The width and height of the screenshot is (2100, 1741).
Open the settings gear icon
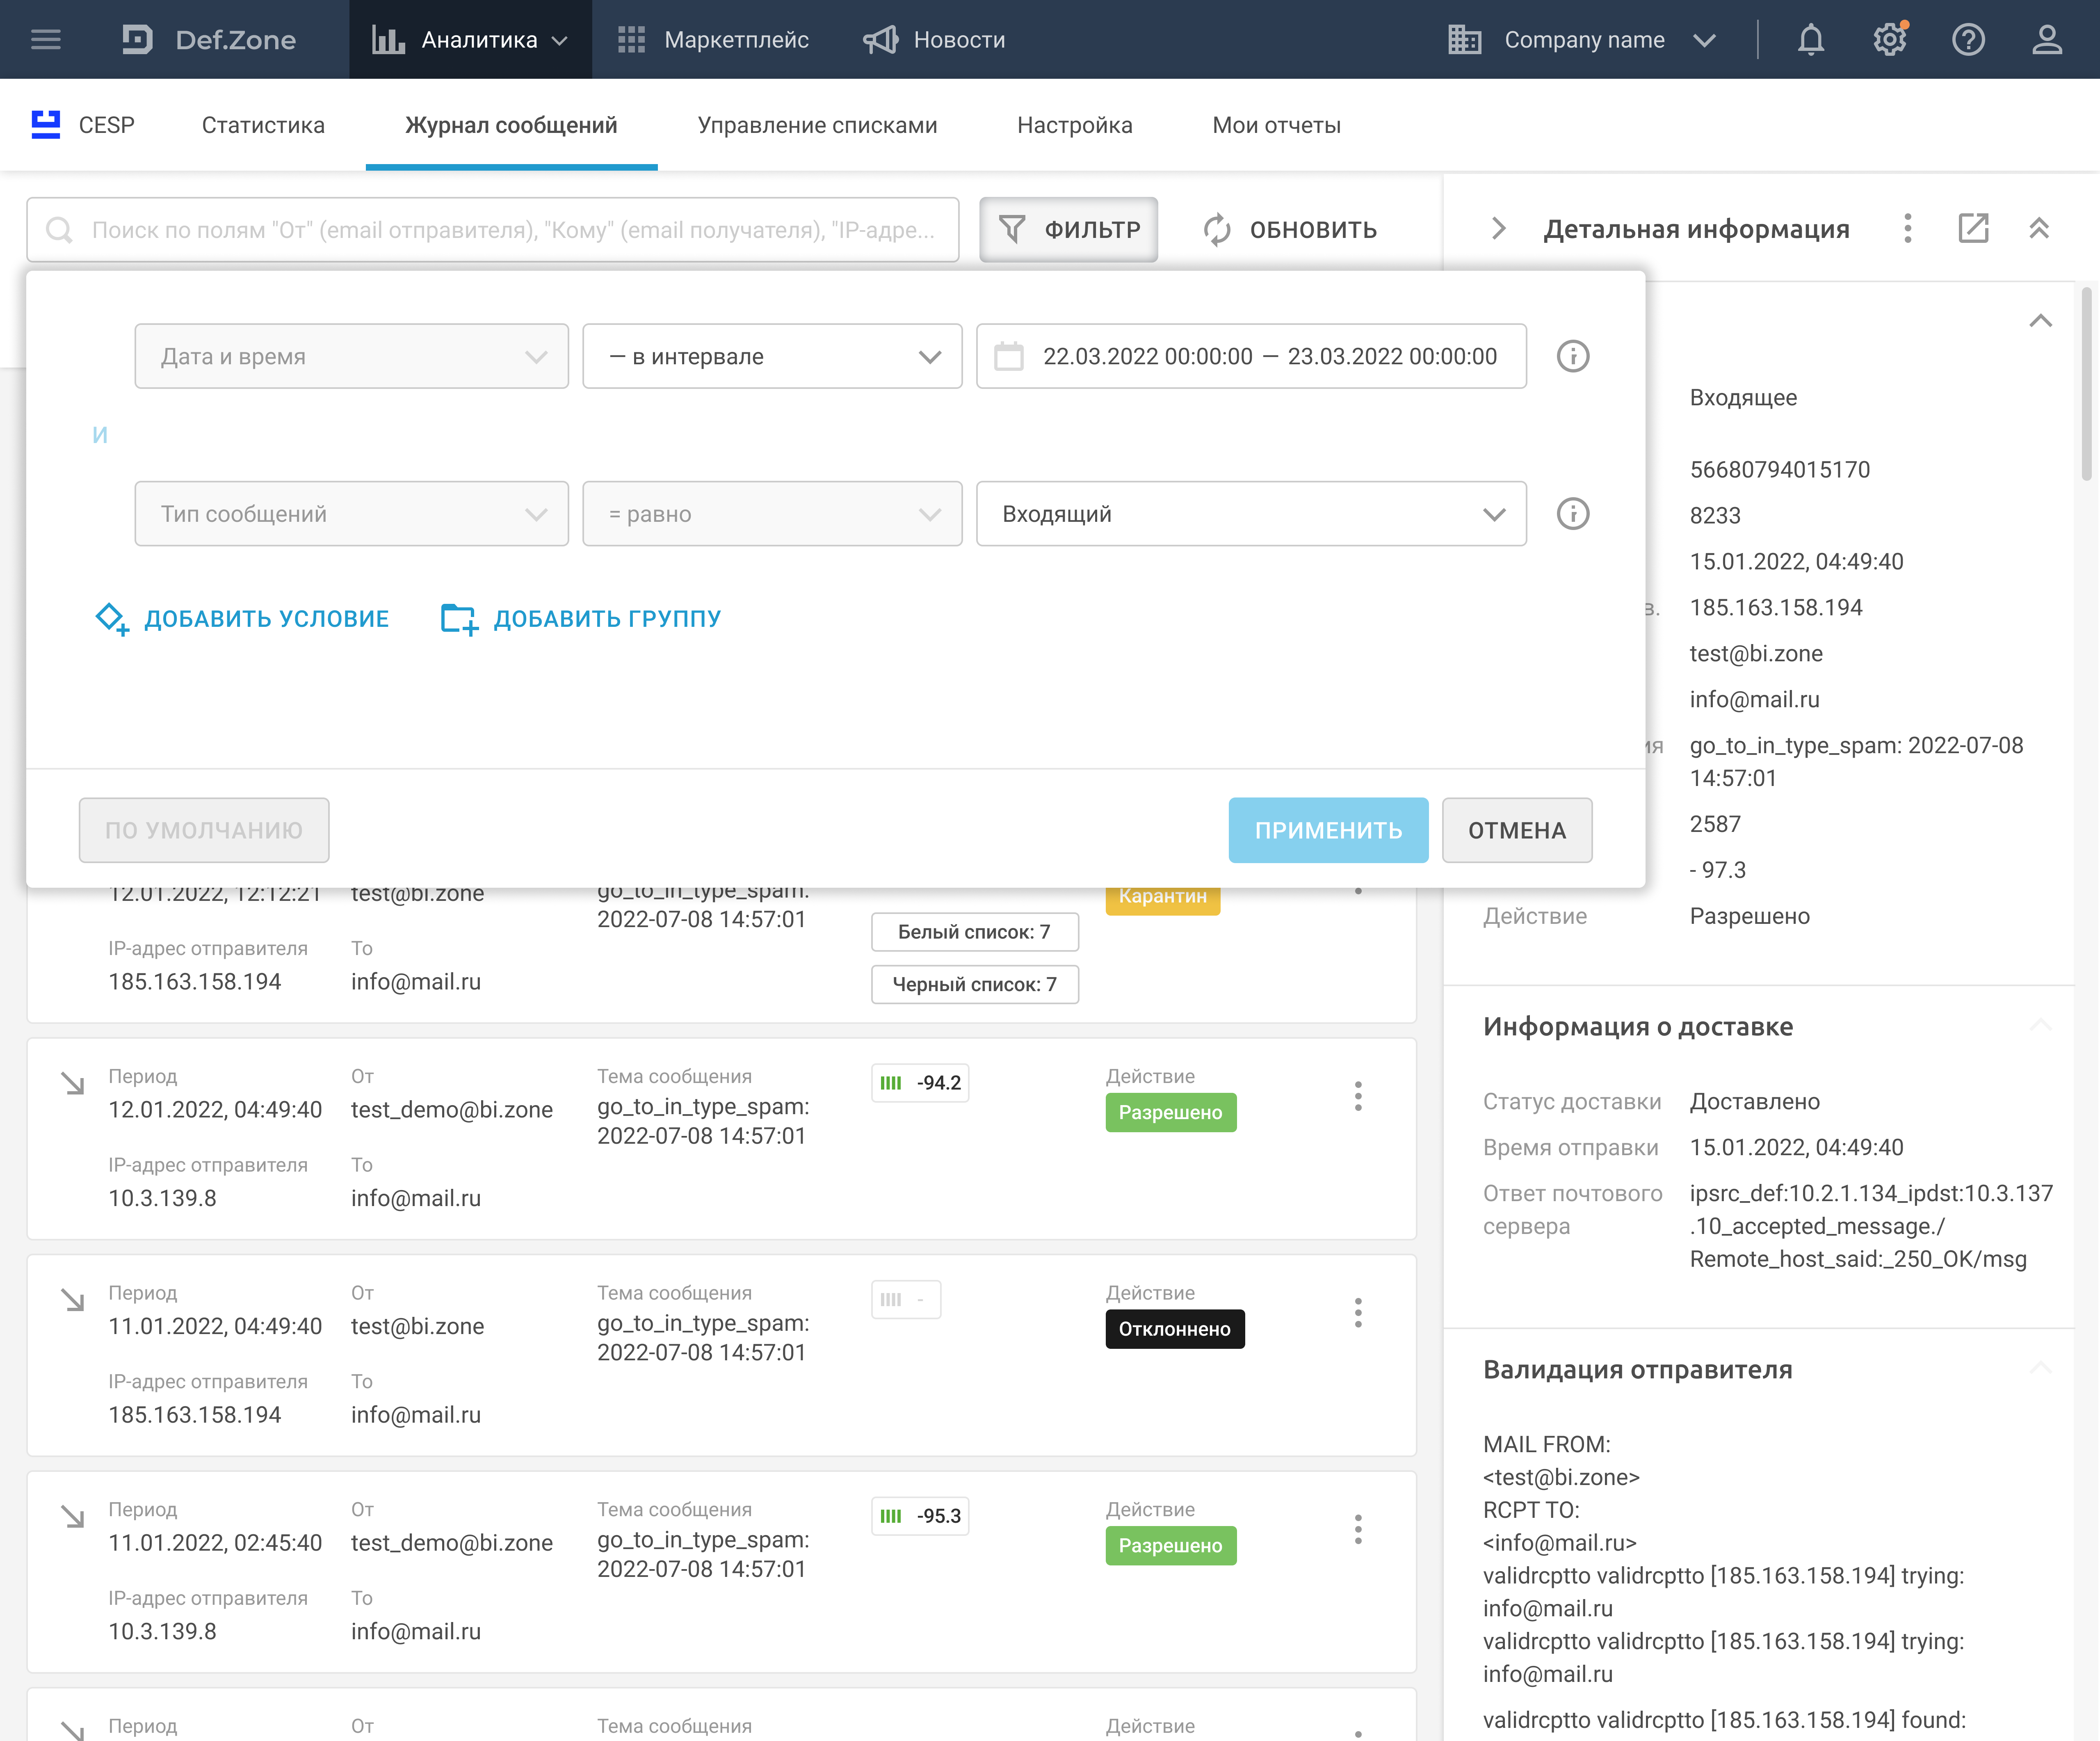click(1889, 40)
